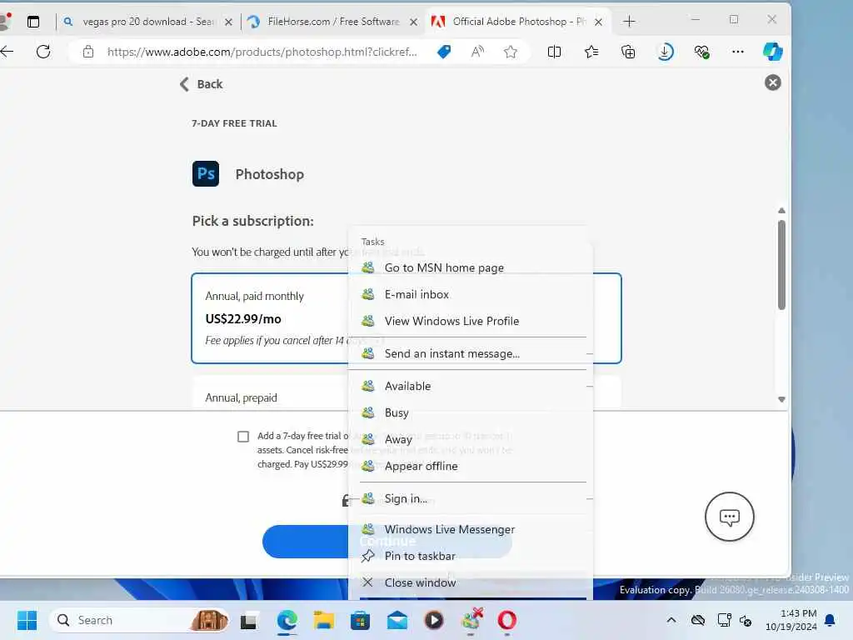Click Windows Live Messenger taskbar icon
The height and width of the screenshot is (640, 853).
(x=471, y=619)
